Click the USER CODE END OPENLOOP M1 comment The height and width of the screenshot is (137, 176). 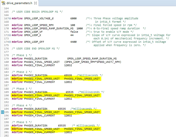coord(35,49)
